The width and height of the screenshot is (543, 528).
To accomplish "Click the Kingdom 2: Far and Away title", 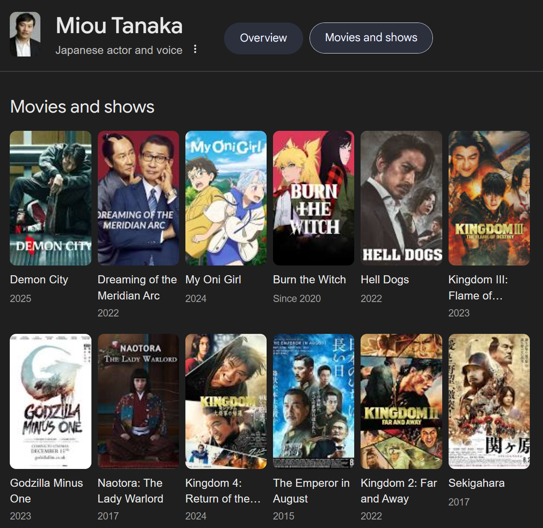I will tap(399, 491).
